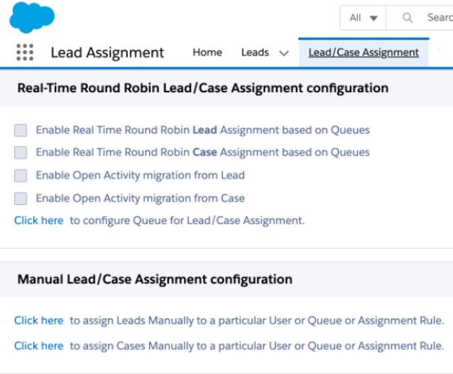Image resolution: width=453 pixels, height=374 pixels.
Task: Expand the Leads tab chevron menu
Action: (x=284, y=53)
